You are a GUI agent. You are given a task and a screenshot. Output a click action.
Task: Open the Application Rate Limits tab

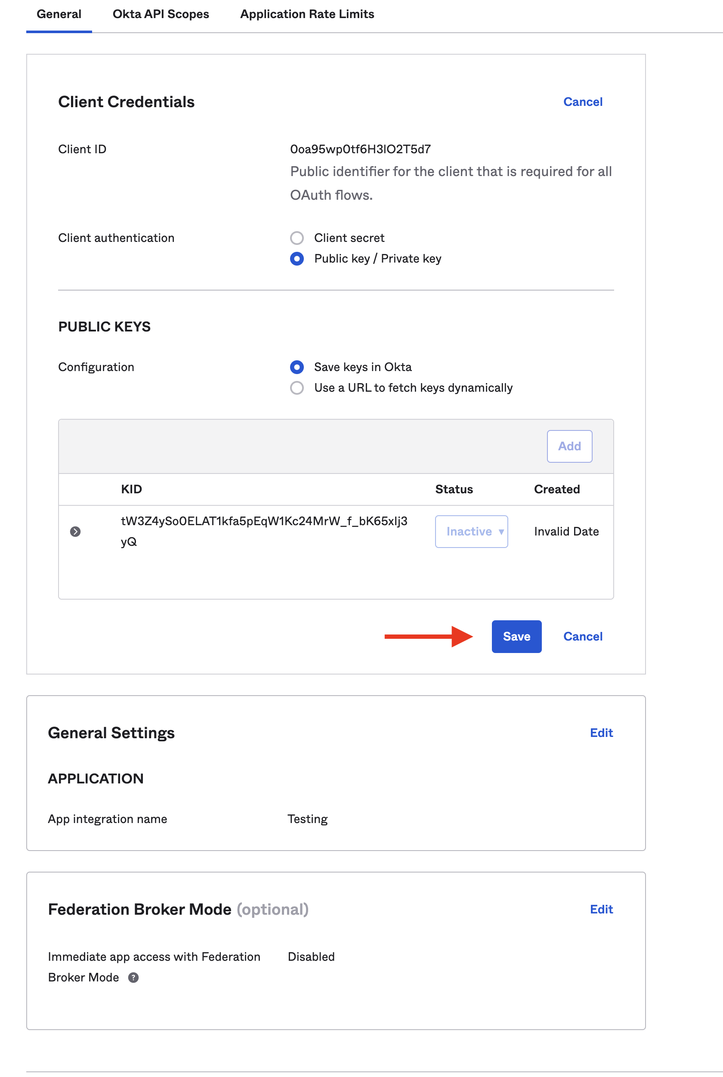(307, 14)
